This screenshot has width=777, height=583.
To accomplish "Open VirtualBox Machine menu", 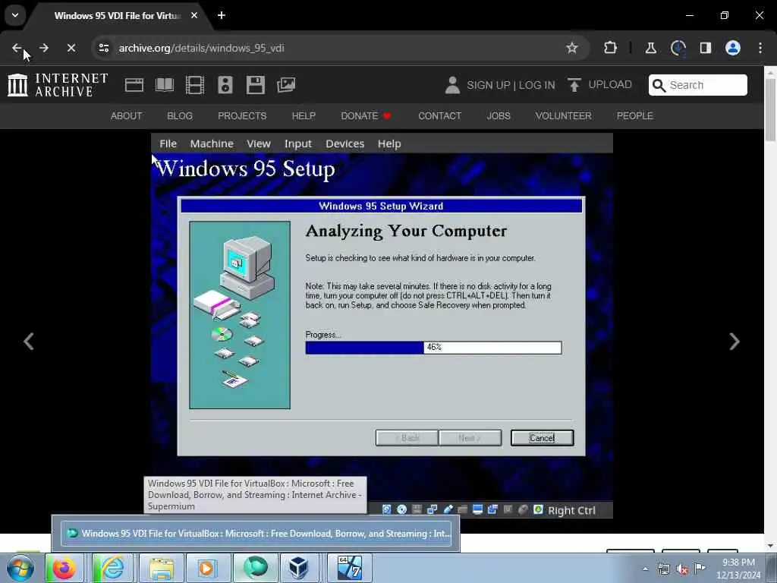I will 212,143.
